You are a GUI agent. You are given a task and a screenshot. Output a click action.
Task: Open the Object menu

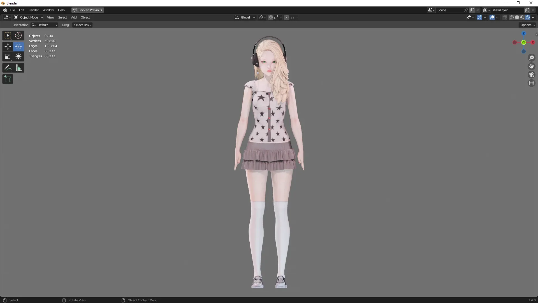pyautogui.click(x=85, y=17)
